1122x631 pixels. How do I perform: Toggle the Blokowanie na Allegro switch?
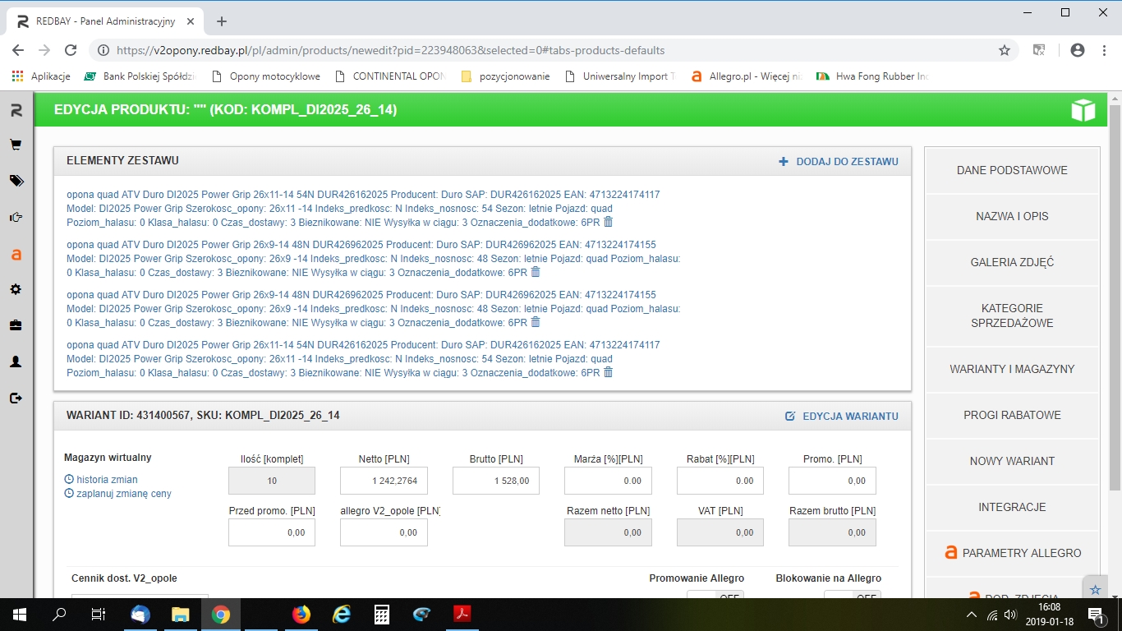[852, 596]
